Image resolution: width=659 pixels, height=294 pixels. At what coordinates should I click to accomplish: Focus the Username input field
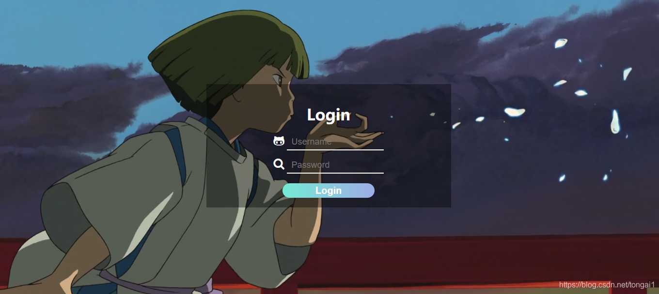coord(335,142)
